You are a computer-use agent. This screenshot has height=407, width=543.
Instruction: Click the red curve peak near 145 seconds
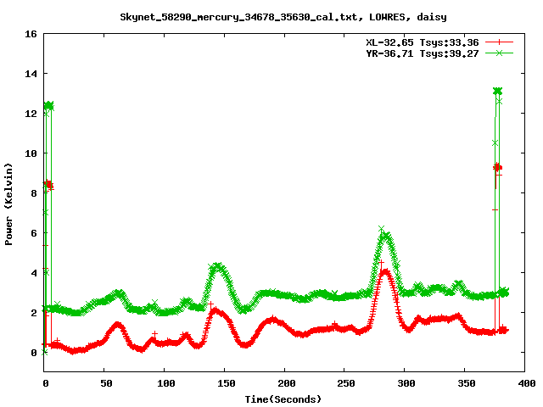216,310
